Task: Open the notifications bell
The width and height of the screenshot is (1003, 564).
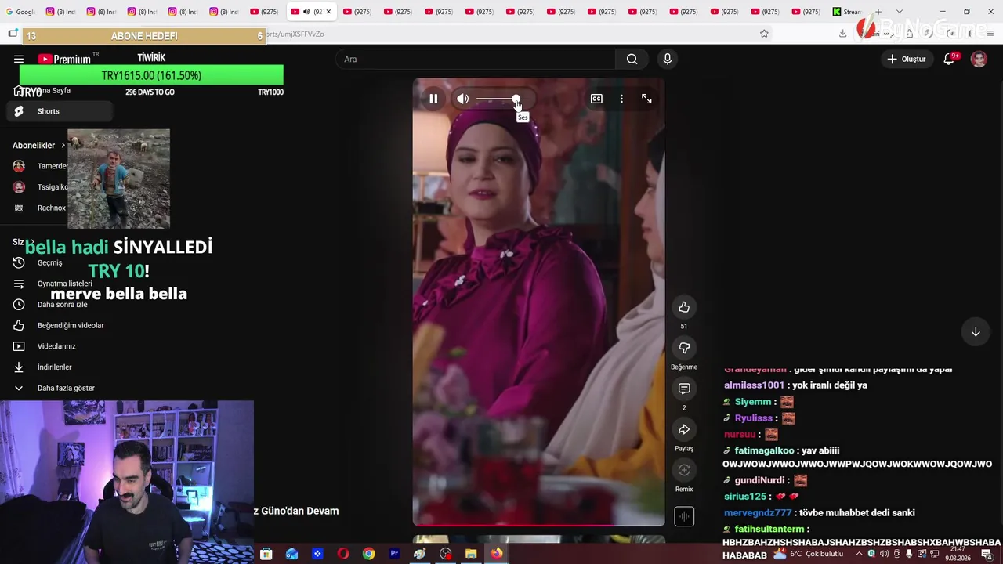Action: 949,59
